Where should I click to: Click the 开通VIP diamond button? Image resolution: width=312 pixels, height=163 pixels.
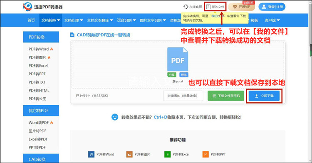(242, 7)
